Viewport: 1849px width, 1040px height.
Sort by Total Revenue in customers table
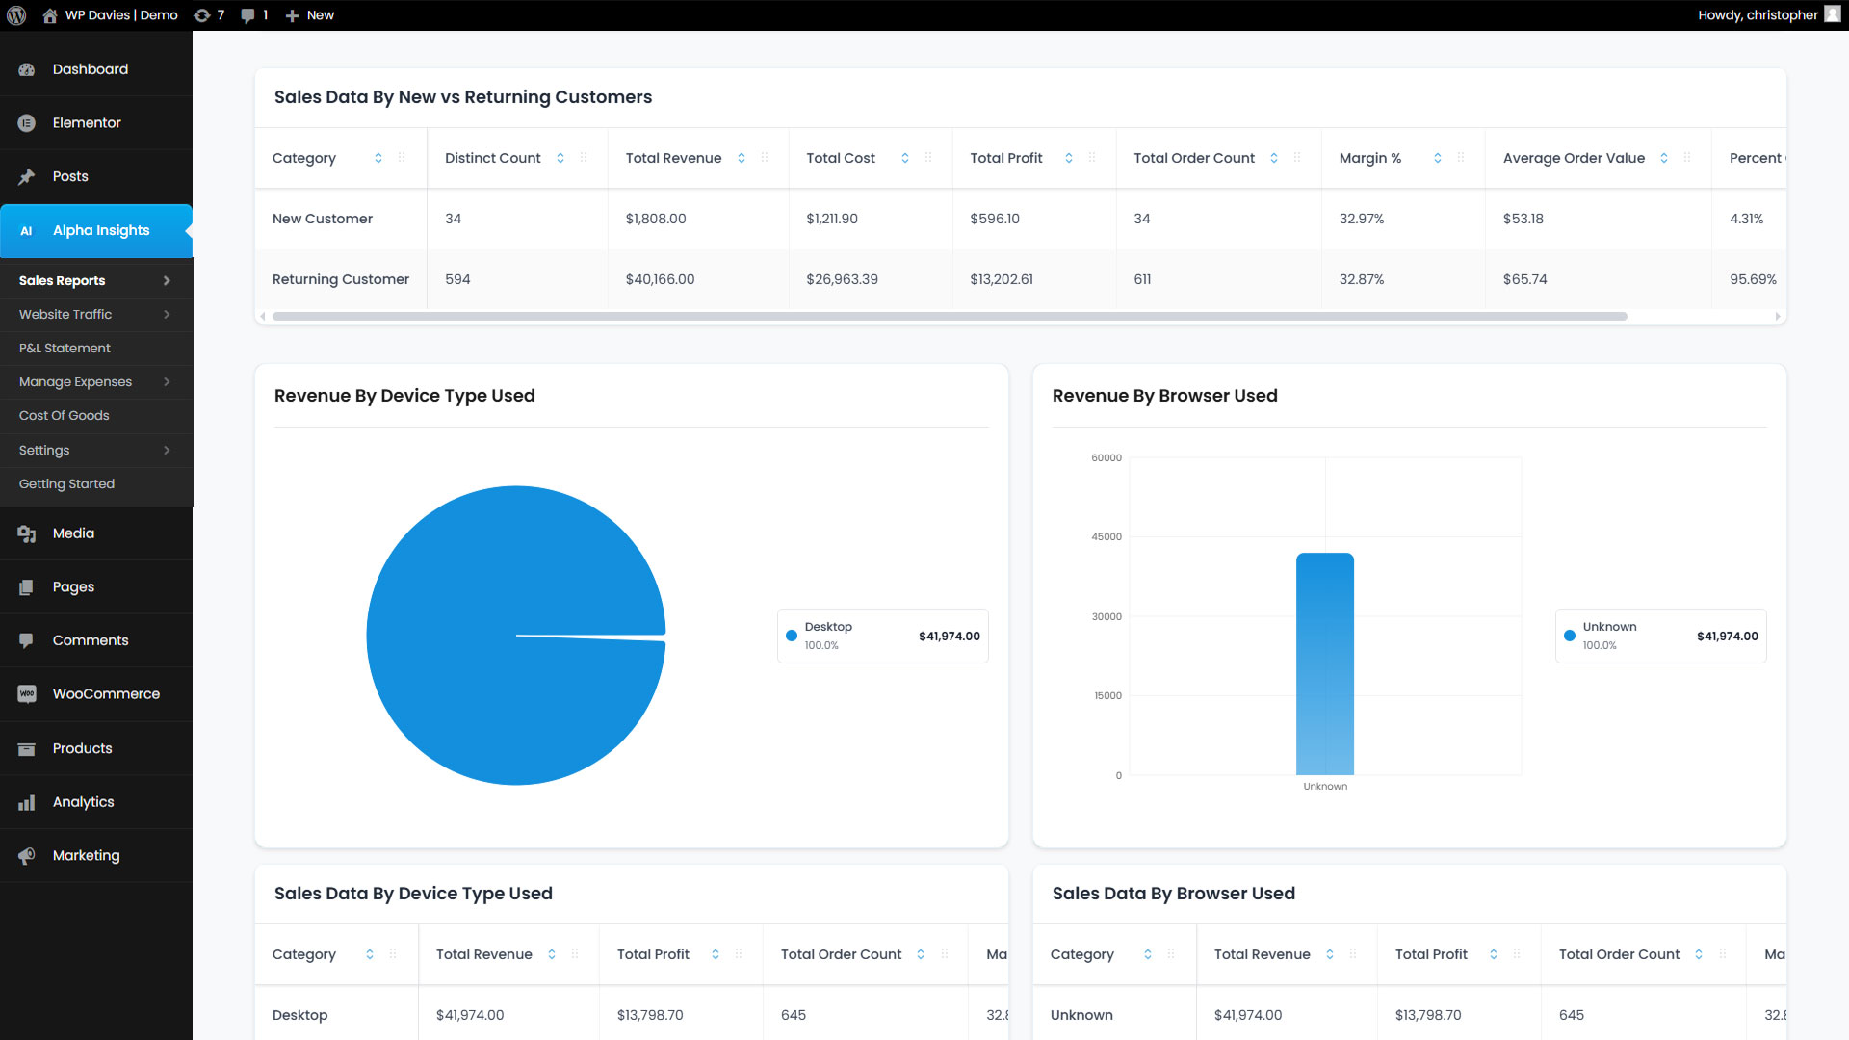742,158
